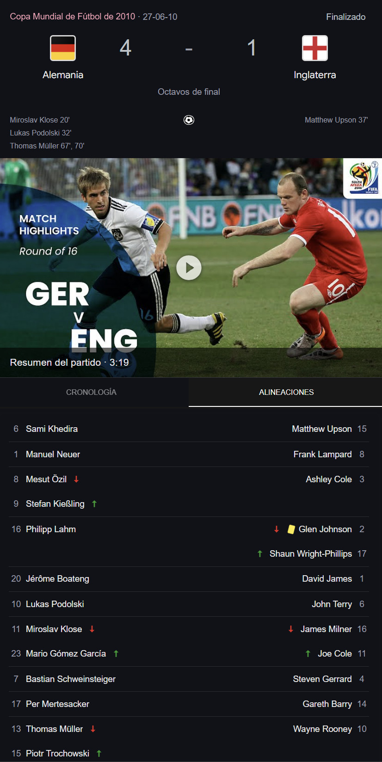Click green substitution arrow beside Stefan Kießling
Image resolution: width=382 pixels, height=762 pixels.
[x=94, y=504]
